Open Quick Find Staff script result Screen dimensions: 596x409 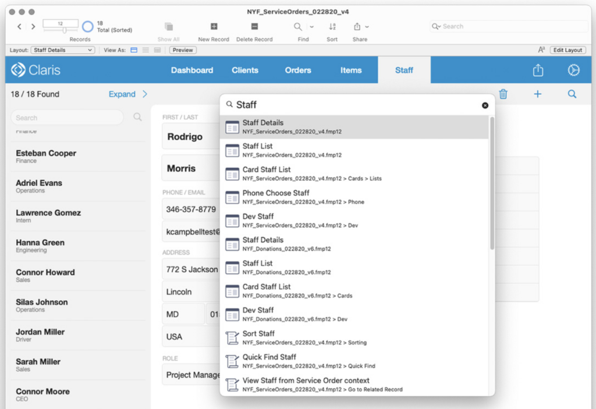point(354,361)
